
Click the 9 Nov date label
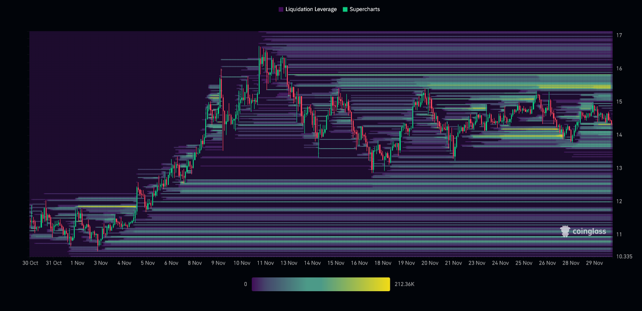tap(218, 263)
